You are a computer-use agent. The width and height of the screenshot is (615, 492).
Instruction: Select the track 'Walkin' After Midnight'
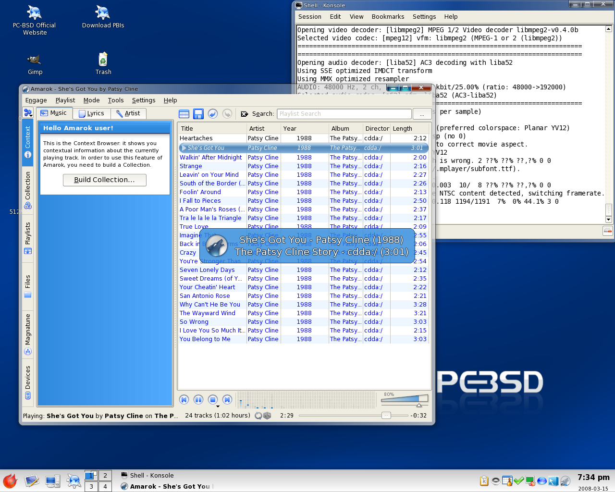point(303,158)
